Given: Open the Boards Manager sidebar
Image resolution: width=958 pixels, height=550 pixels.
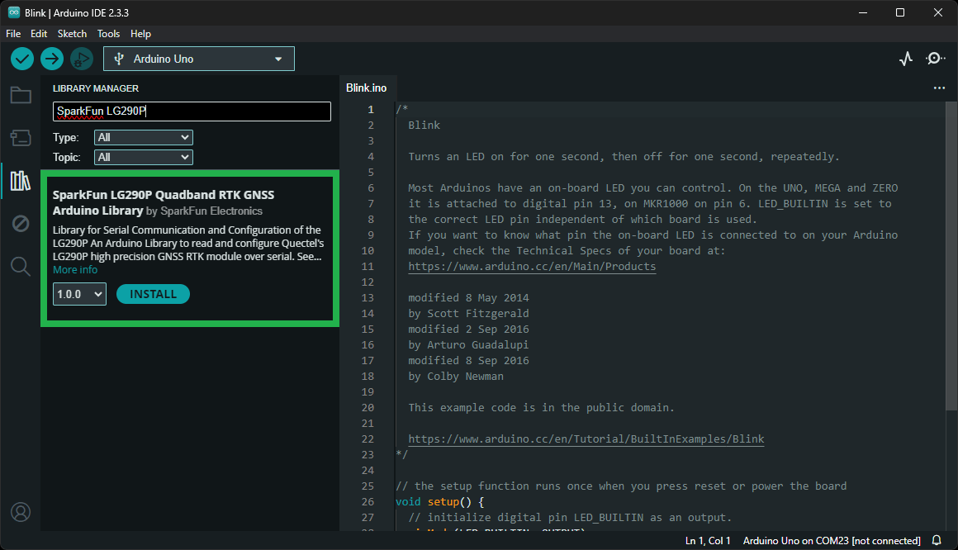Looking at the screenshot, I should 21,138.
